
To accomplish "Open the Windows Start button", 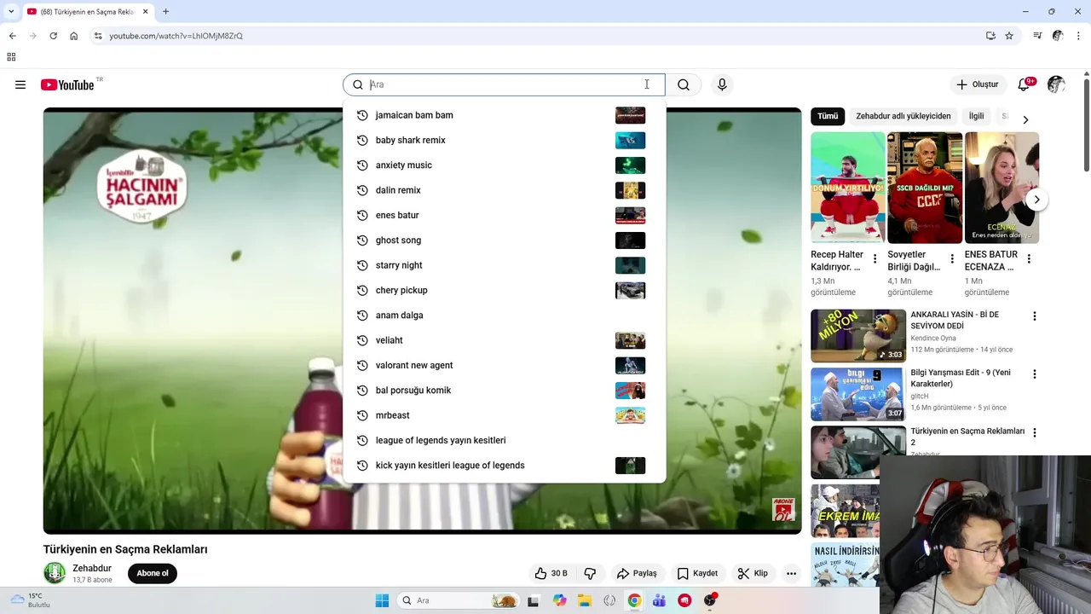I will point(382,600).
